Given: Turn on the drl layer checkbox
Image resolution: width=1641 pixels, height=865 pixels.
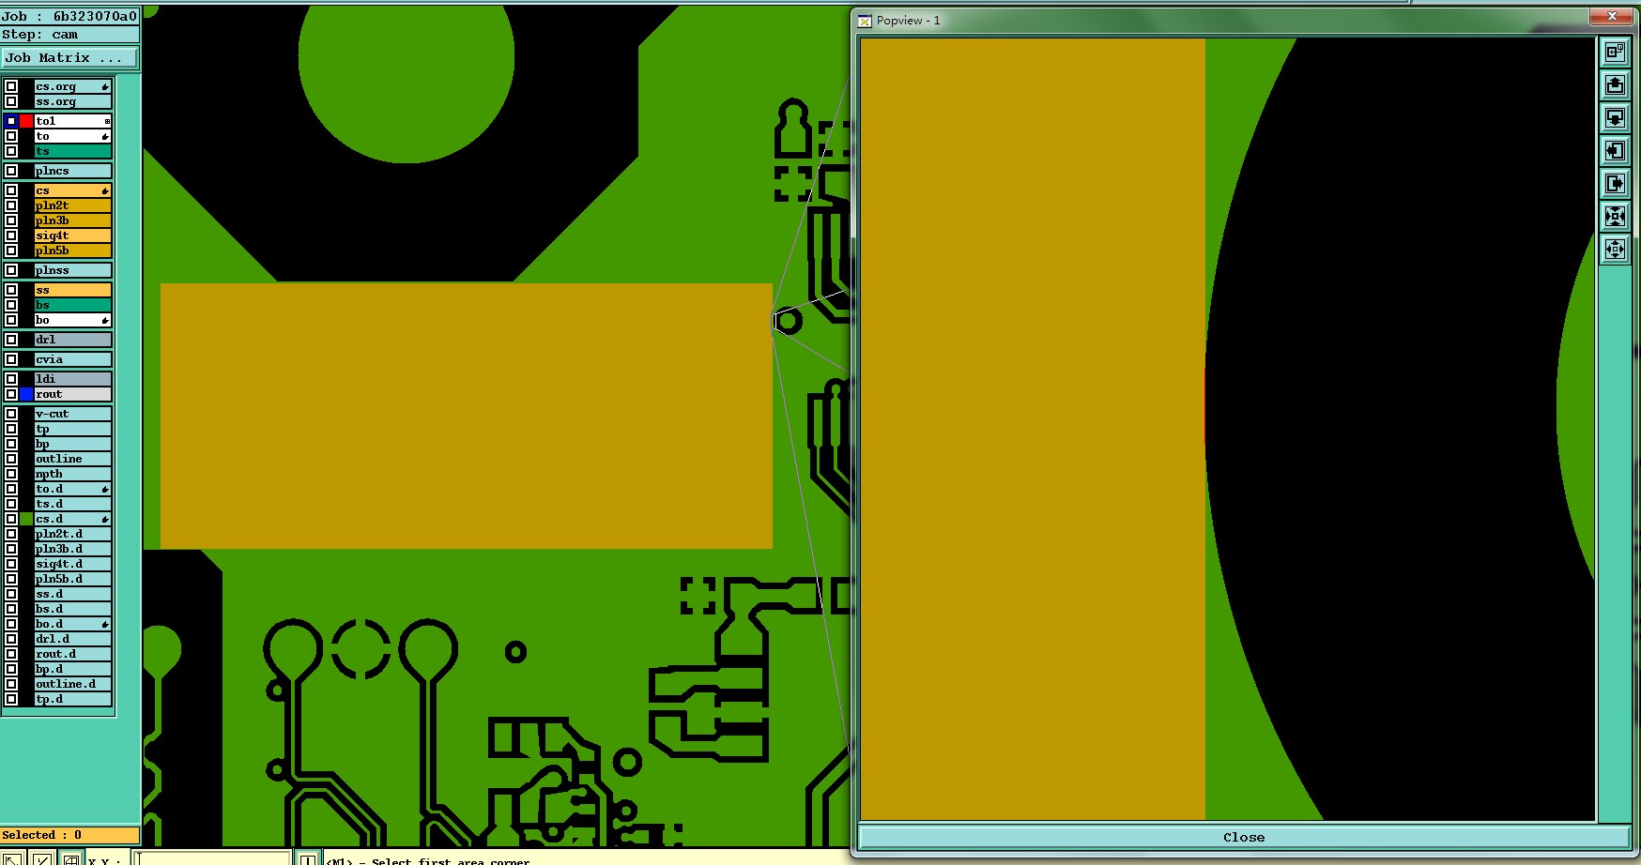Looking at the screenshot, I should [x=11, y=340].
